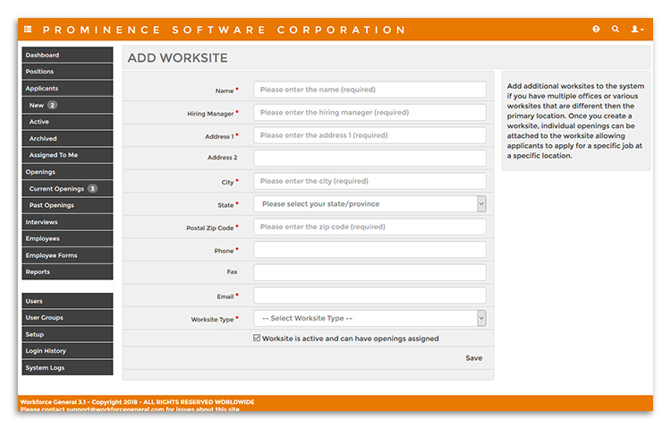Open the help question mark icon

coord(596,30)
